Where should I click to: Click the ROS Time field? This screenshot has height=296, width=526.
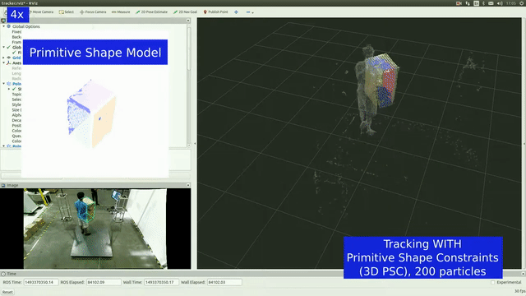[x=41, y=282]
